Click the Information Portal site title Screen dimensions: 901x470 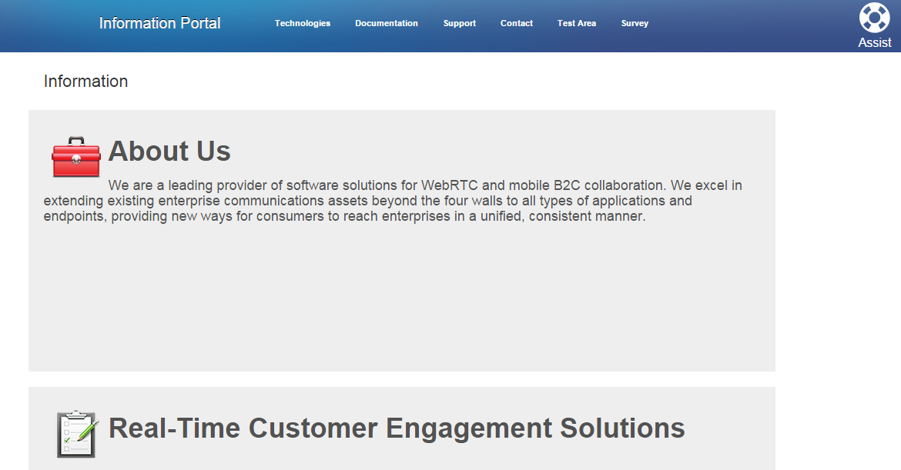159,23
